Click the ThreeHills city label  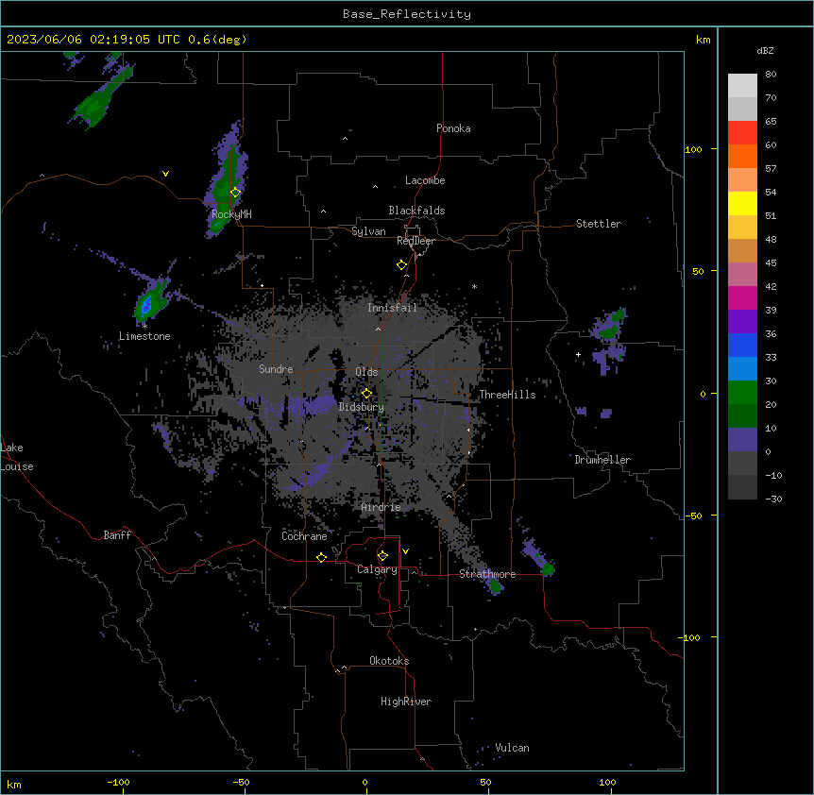coord(507,395)
